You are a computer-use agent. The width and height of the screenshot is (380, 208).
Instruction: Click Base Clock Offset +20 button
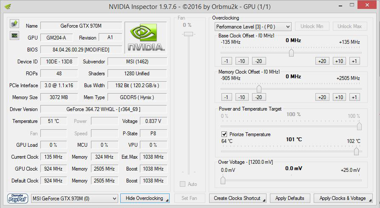point(322,61)
